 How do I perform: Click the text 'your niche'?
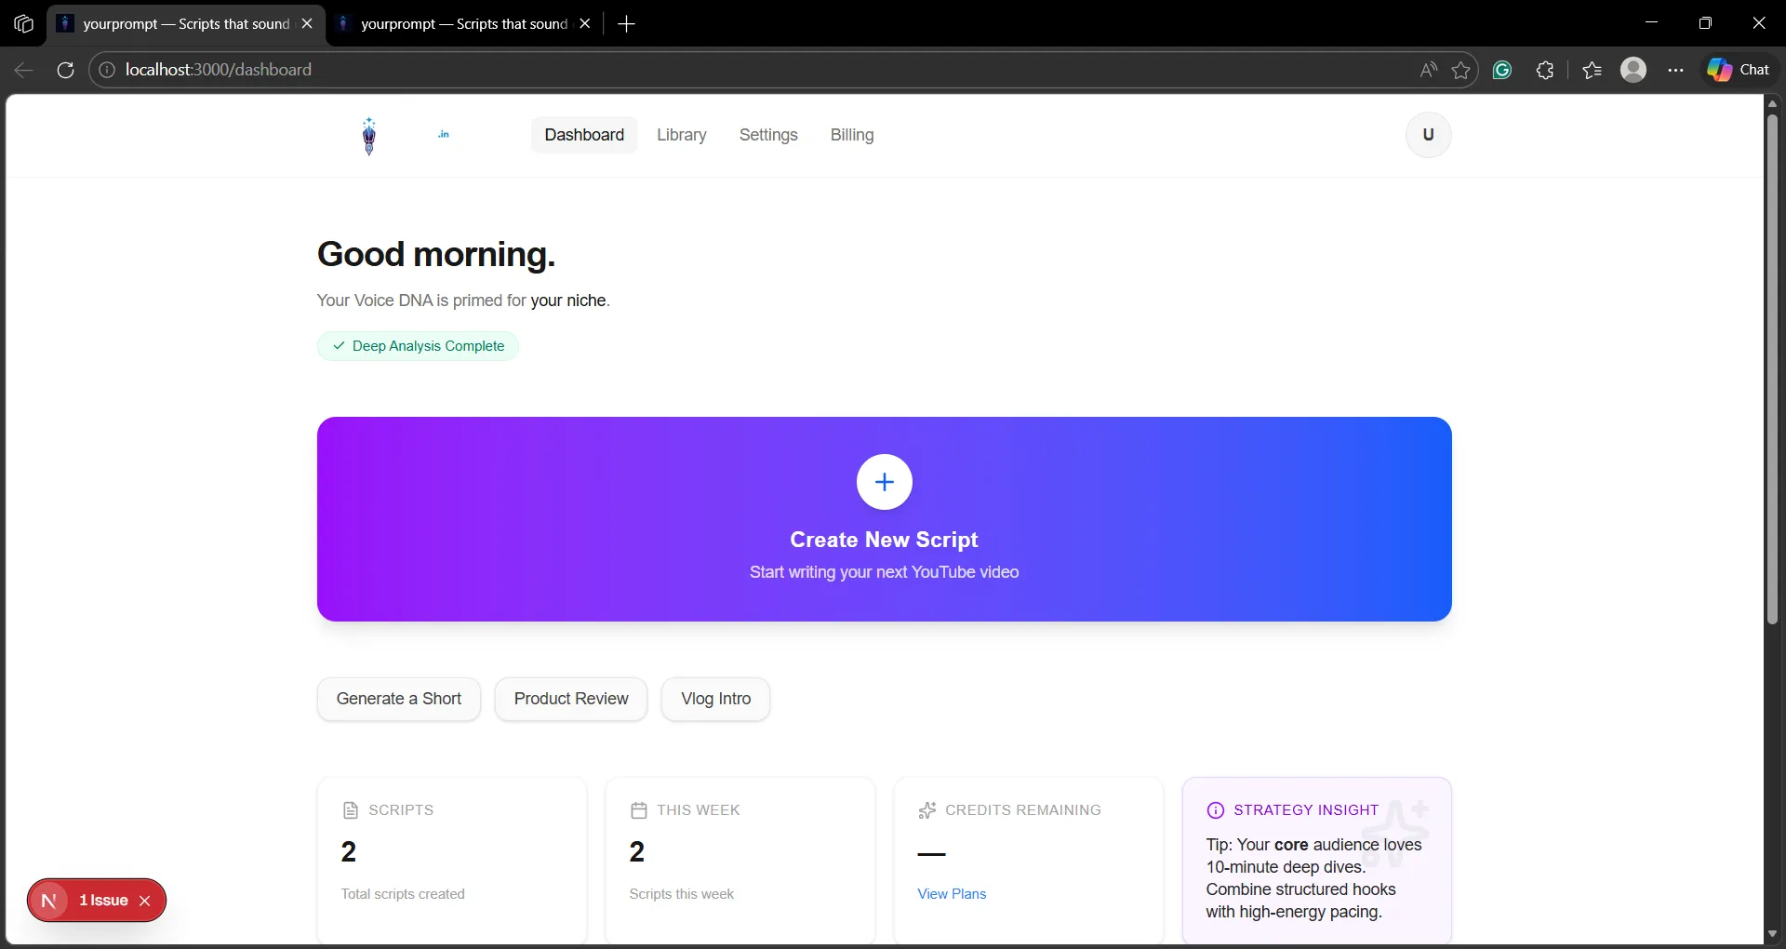[568, 301]
